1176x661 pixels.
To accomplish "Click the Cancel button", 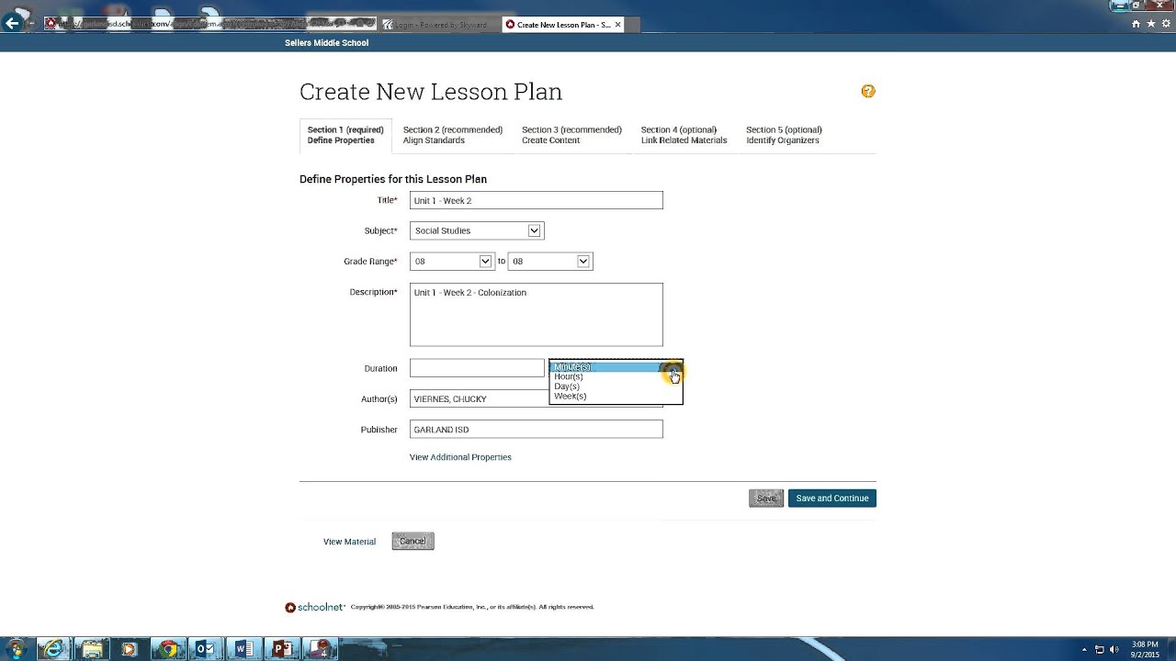I will 413,542.
